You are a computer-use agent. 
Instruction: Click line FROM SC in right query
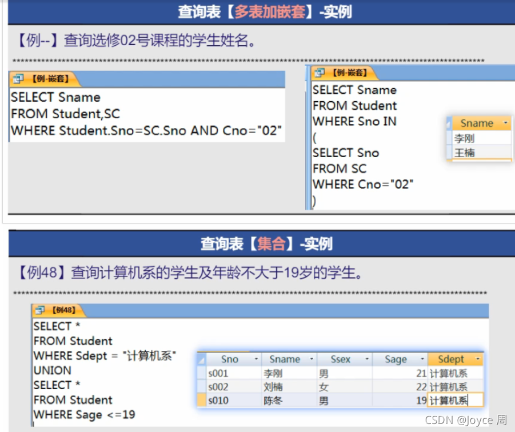pyautogui.click(x=340, y=169)
